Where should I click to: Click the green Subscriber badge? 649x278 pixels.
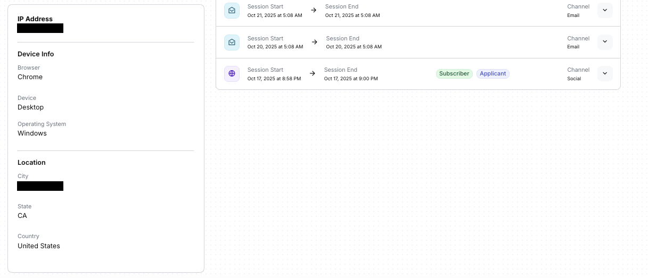coord(454,74)
